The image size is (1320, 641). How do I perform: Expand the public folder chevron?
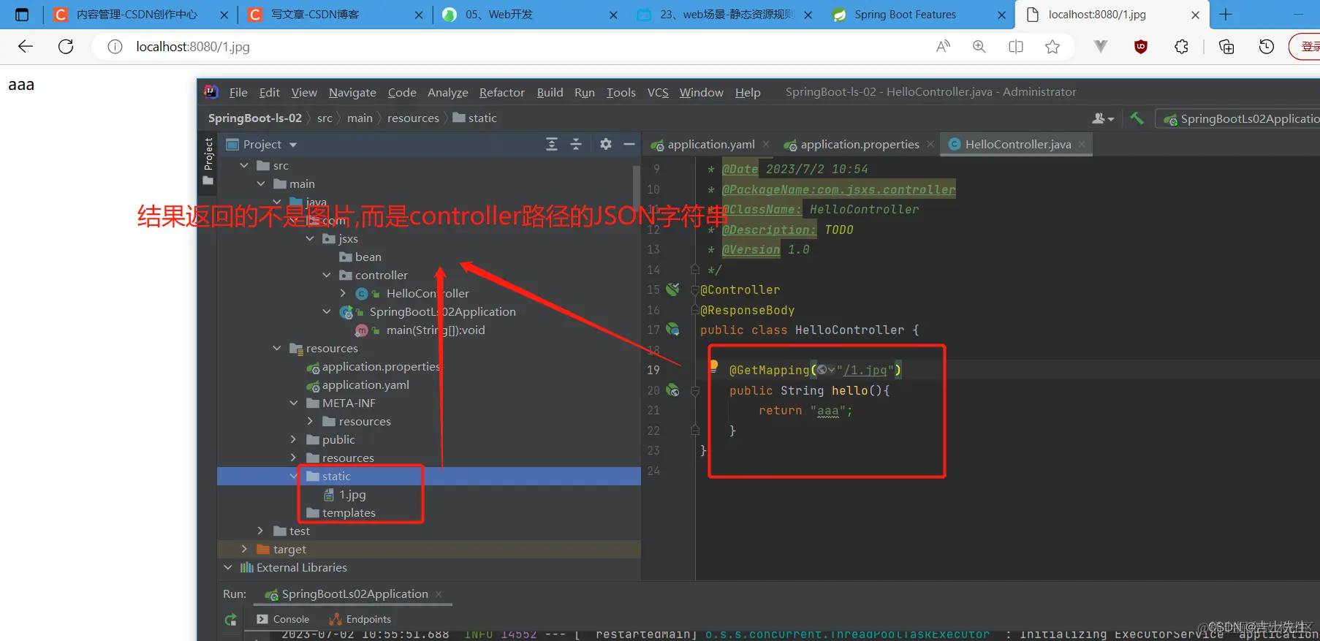click(294, 439)
